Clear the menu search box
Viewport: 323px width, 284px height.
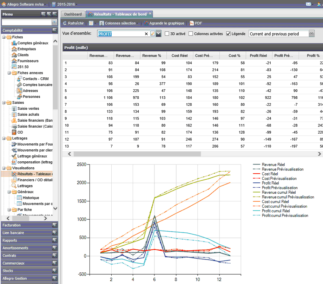[x=54, y=22]
